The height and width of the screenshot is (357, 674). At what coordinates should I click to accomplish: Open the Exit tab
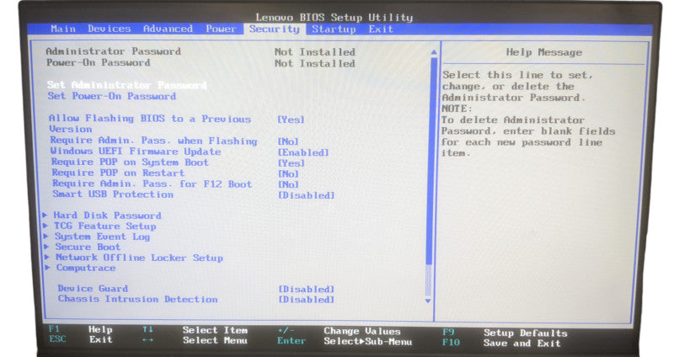(381, 29)
